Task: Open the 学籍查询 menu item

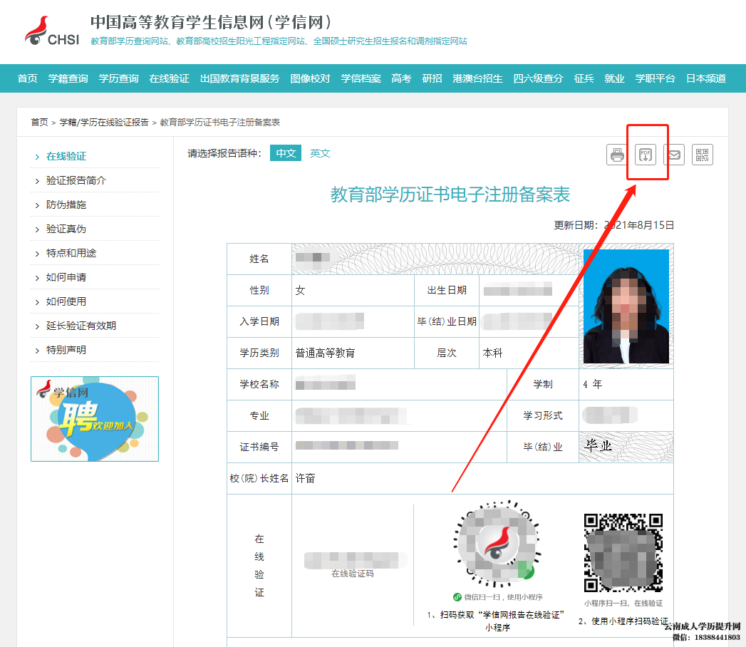Action: click(68, 78)
